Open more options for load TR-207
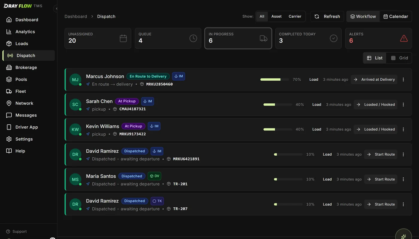Image resolution: width=419 pixels, height=239 pixels. coord(403,204)
